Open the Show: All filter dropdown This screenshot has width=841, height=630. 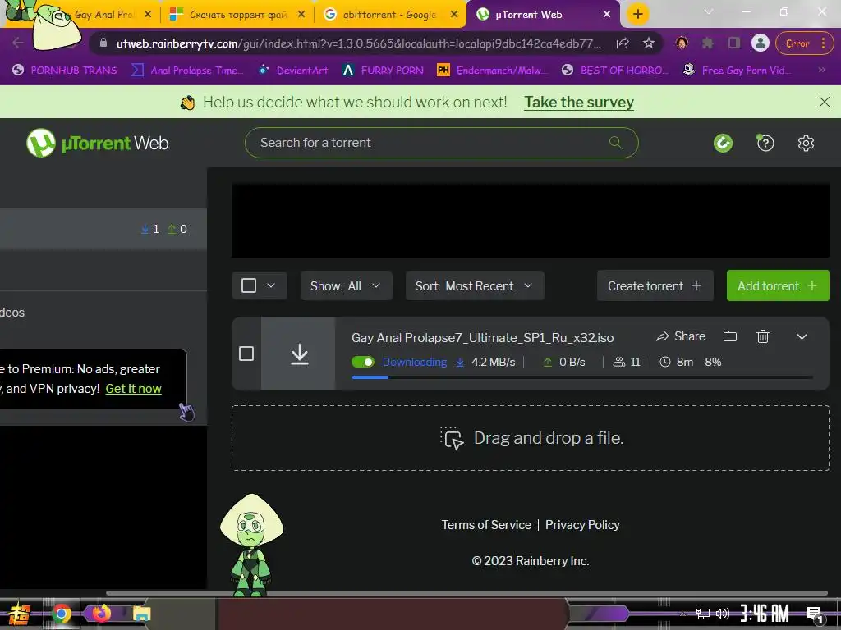click(x=346, y=286)
